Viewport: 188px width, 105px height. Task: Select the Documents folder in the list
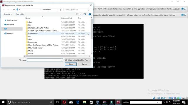click(33, 42)
